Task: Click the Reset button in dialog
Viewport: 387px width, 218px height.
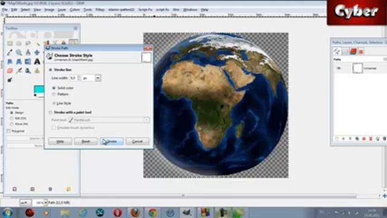Action: click(x=86, y=142)
